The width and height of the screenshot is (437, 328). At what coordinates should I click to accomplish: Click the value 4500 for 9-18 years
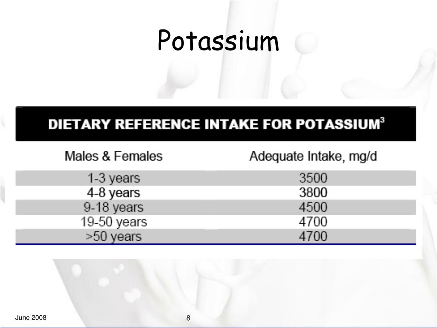[x=313, y=207]
